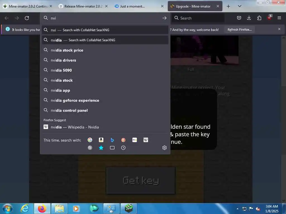
Task: Search this time with eBay
Action: click(x=135, y=140)
